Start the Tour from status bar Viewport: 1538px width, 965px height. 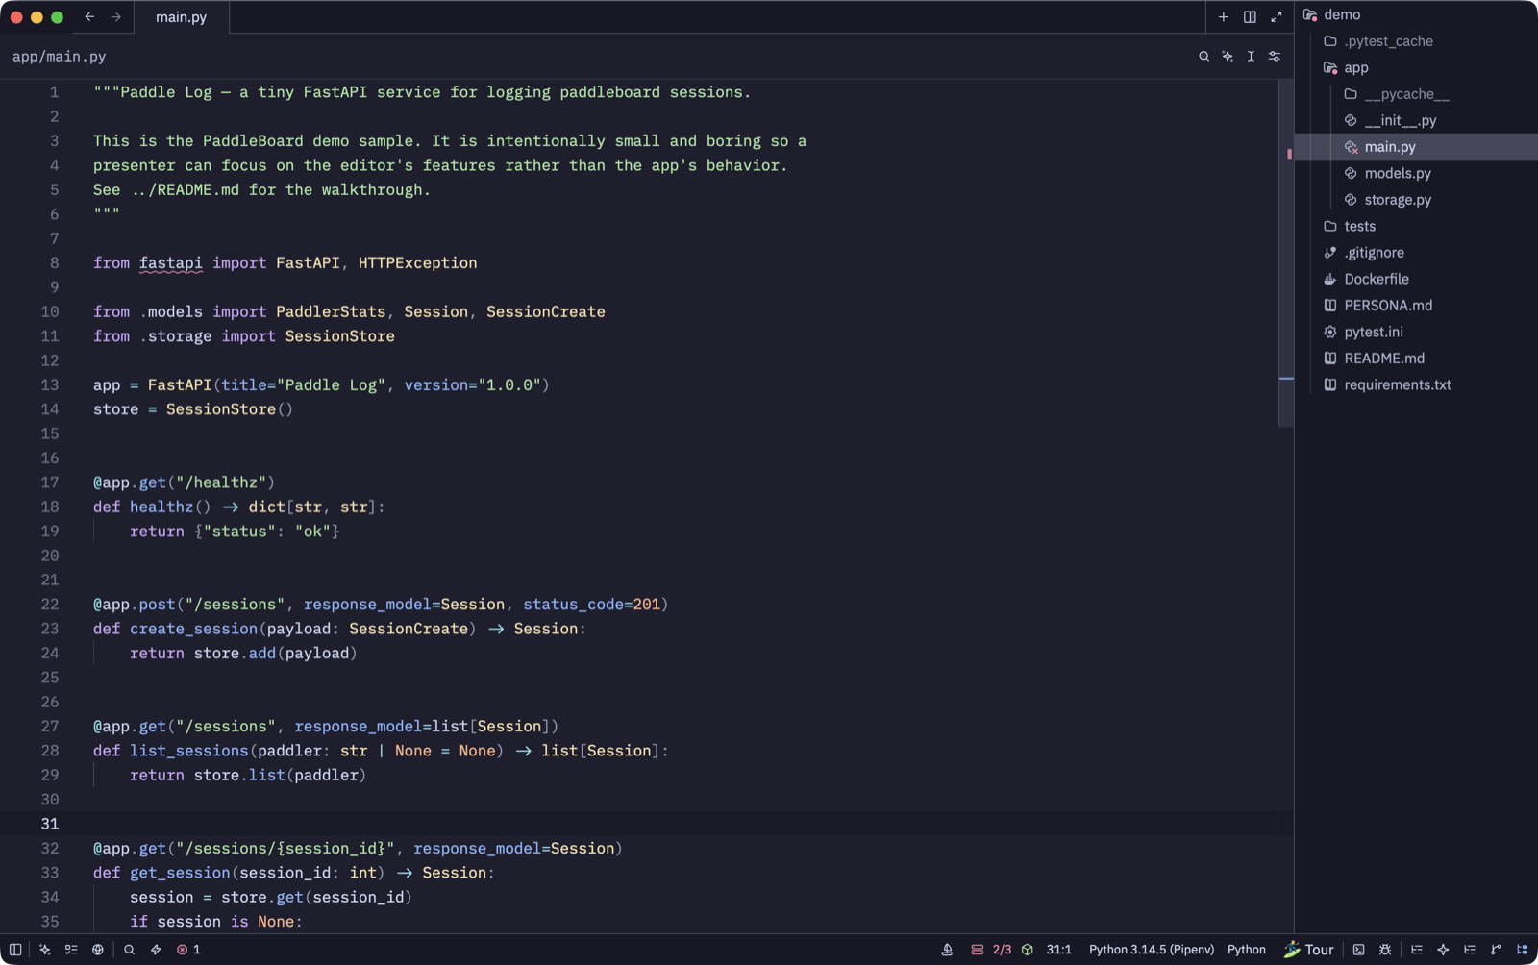[x=1309, y=950]
